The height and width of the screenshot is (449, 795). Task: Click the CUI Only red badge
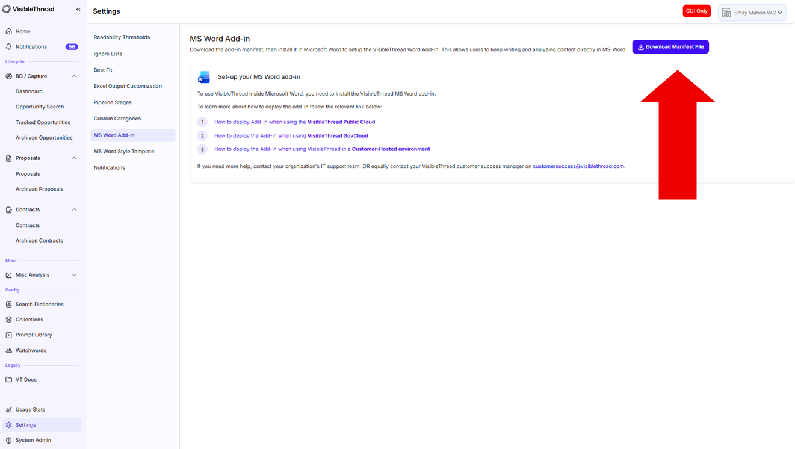[697, 11]
